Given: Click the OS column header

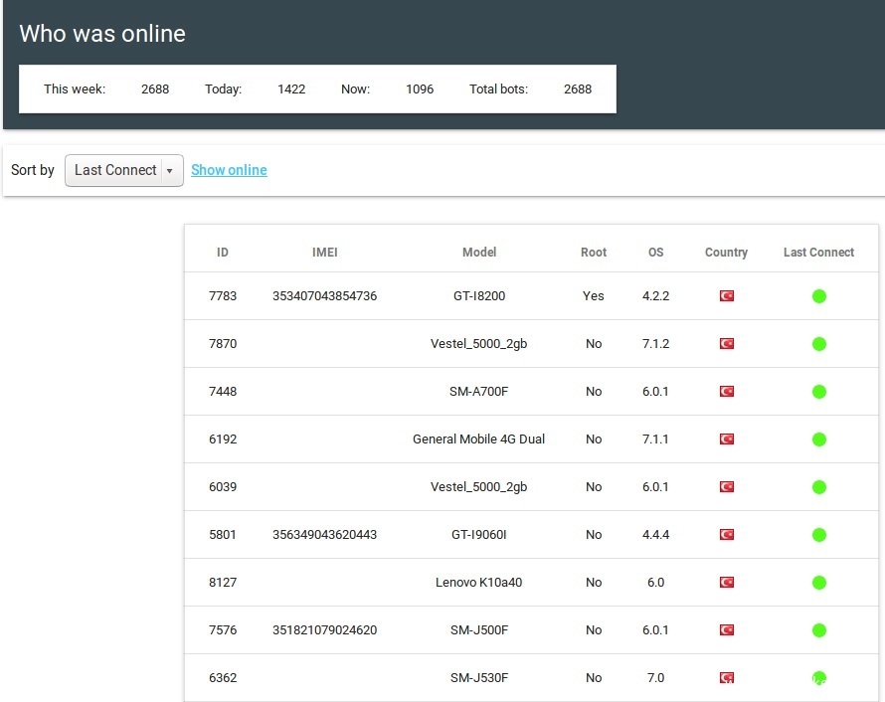Looking at the screenshot, I should click(656, 253).
